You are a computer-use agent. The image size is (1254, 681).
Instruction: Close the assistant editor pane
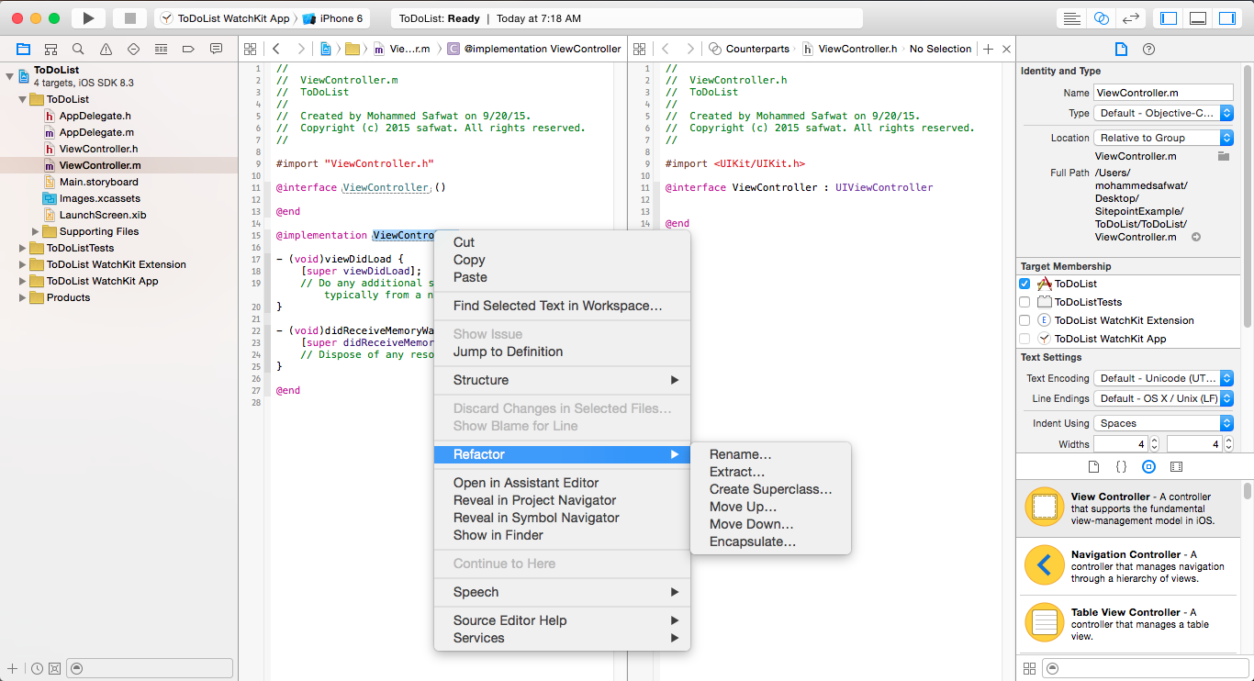[x=1006, y=49]
